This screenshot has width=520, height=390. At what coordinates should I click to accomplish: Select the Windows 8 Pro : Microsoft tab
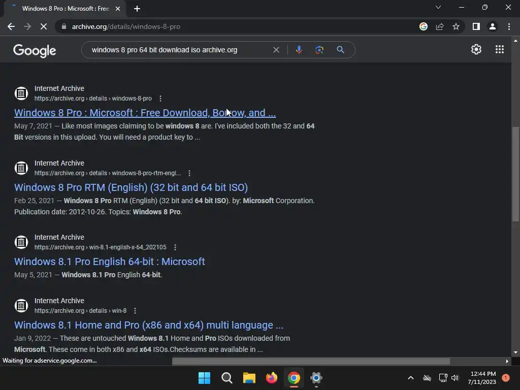[x=66, y=9]
